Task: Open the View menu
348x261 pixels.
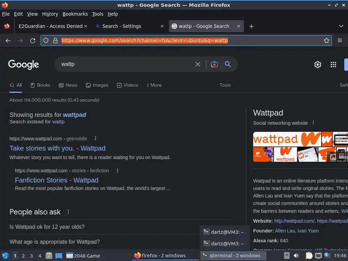Action: click(32, 14)
